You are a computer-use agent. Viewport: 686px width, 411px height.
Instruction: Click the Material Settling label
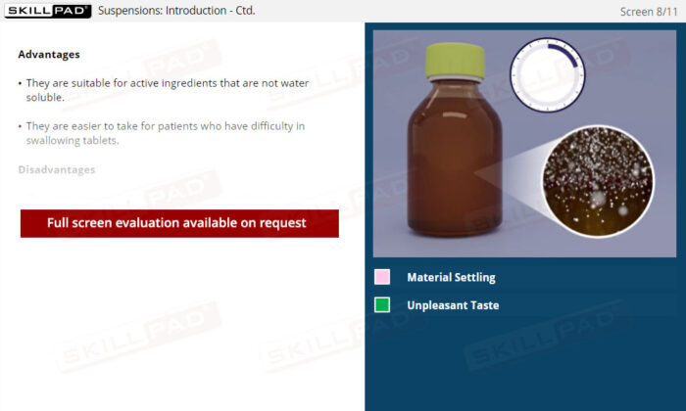point(451,277)
